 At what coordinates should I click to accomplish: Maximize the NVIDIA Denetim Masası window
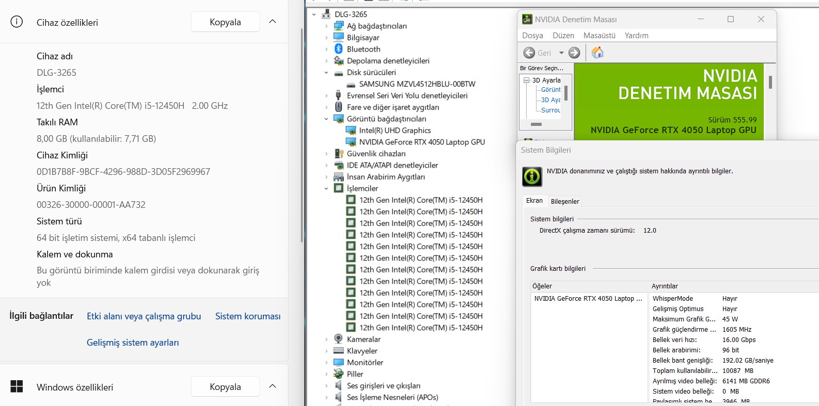tap(731, 19)
